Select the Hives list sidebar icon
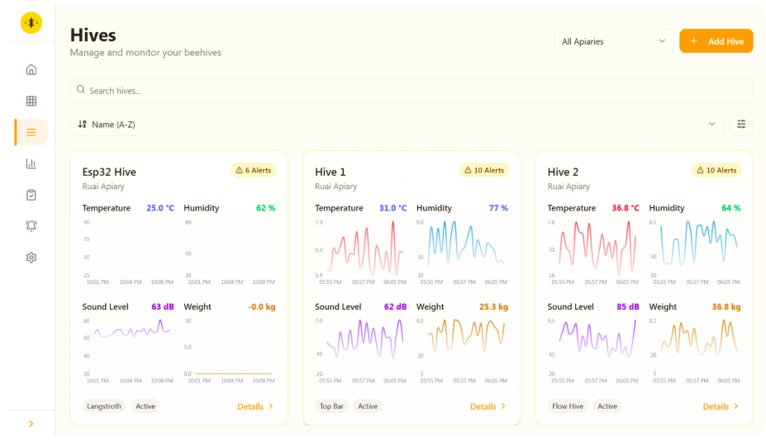 coord(31,132)
